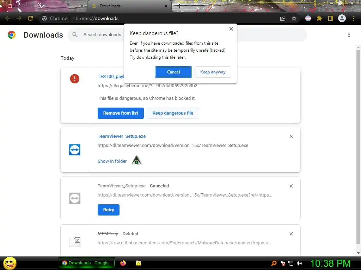
Task: Click Cancel in the dangerous file dialog
Action: point(173,72)
